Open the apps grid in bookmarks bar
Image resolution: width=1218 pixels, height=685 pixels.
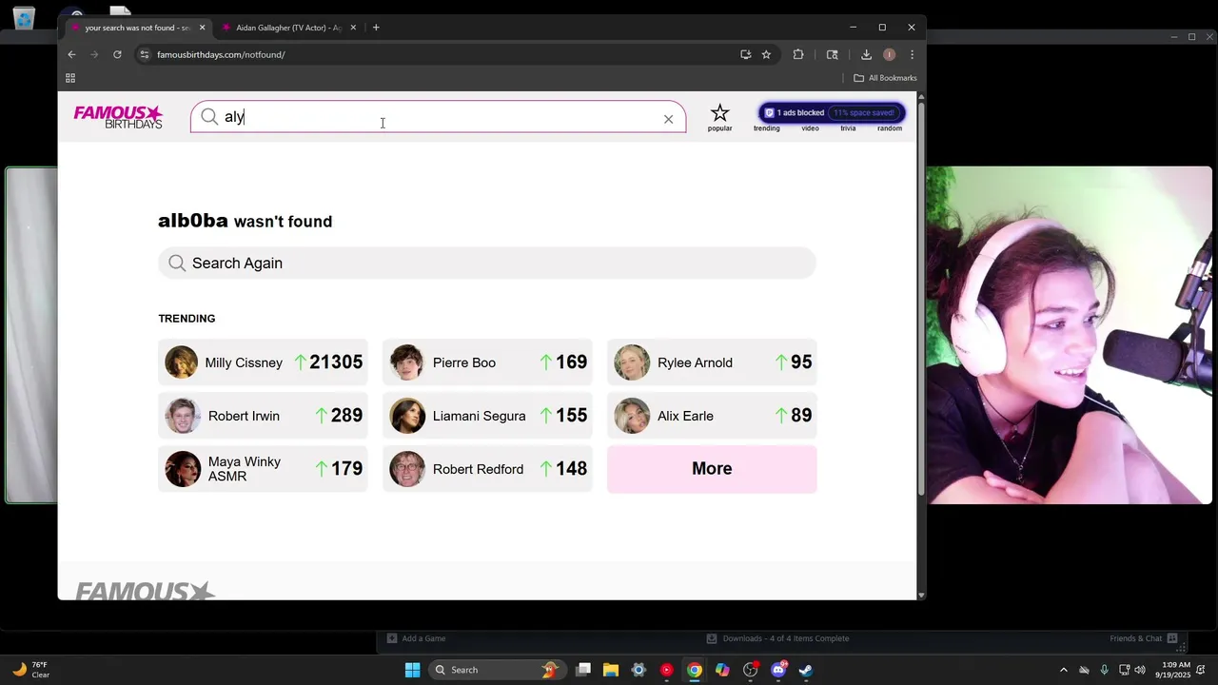point(70,78)
